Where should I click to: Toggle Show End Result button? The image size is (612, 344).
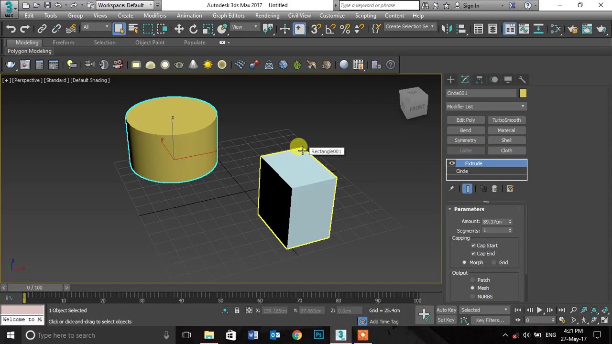(468, 189)
